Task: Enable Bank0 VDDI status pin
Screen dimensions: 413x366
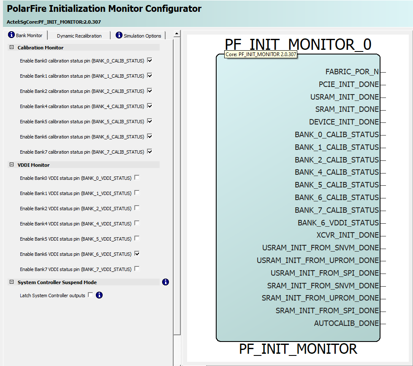Action: [137, 178]
